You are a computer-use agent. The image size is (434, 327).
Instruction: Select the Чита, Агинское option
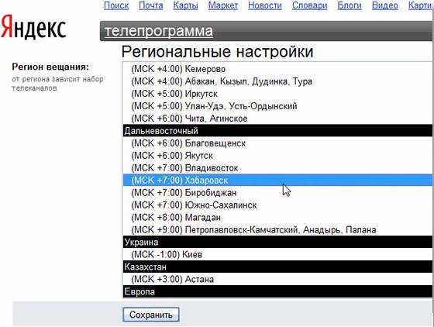277,119
